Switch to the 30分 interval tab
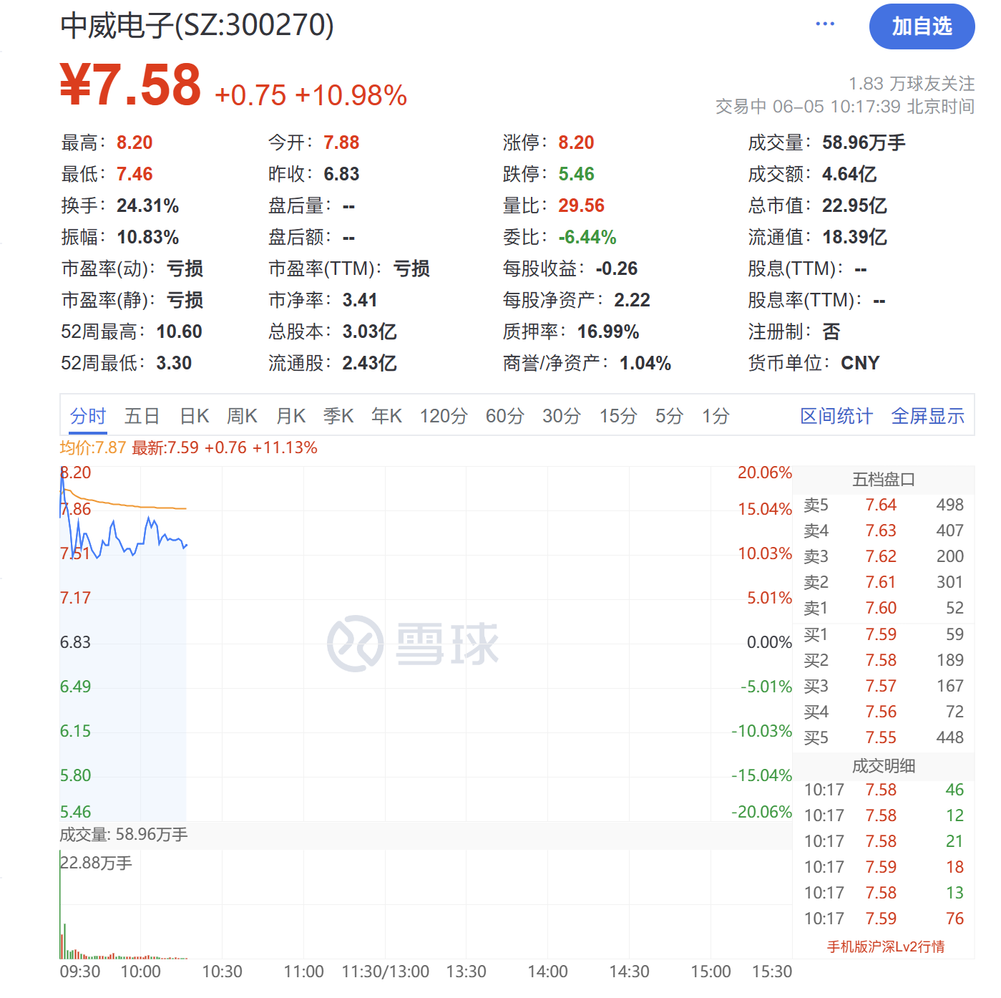1001x998 pixels. tap(562, 416)
